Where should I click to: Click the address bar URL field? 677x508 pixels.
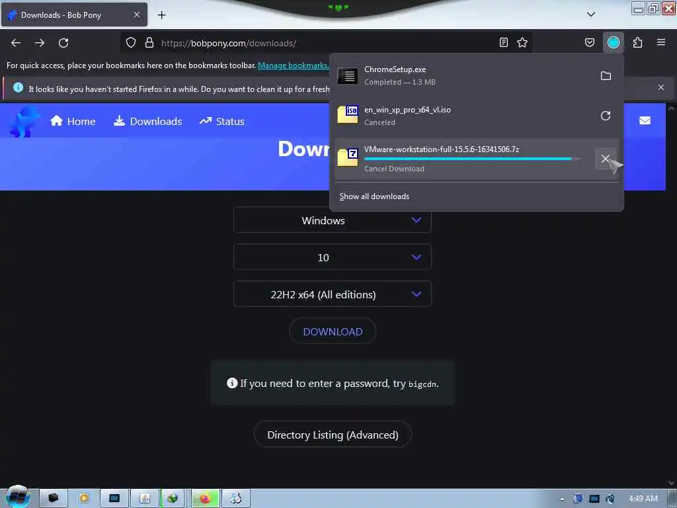(328, 43)
